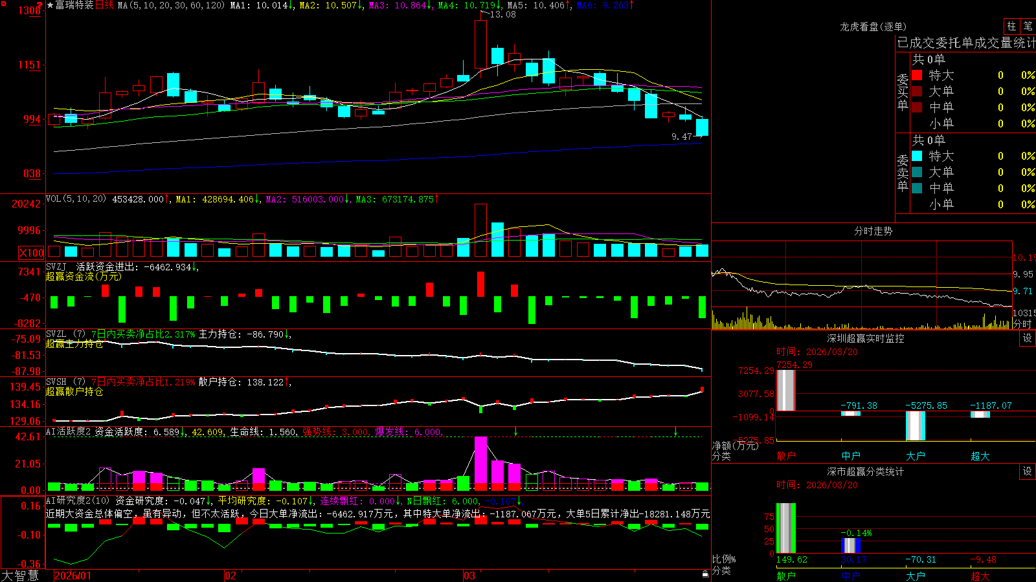This screenshot has width=1036, height=582.
Task: Select the SVSH (7) indicator label
Action: (65, 382)
